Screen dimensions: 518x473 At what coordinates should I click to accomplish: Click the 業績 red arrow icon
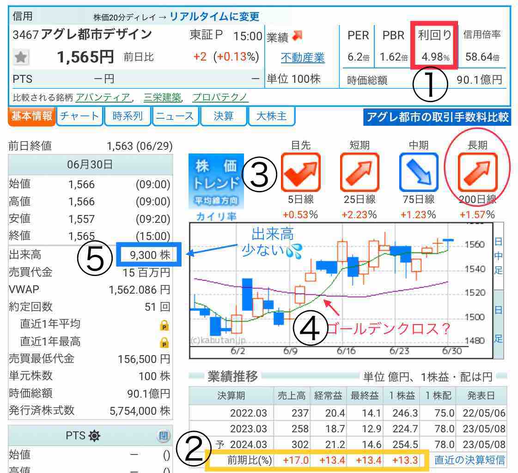tap(297, 35)
